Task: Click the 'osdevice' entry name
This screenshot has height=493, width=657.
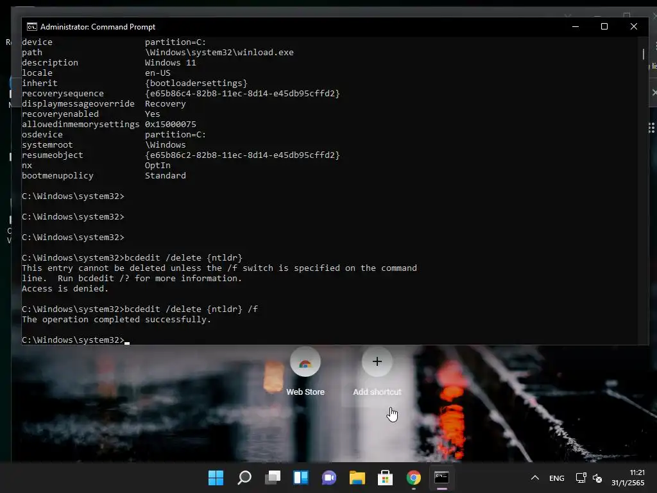Action: [x=42, y=135]
